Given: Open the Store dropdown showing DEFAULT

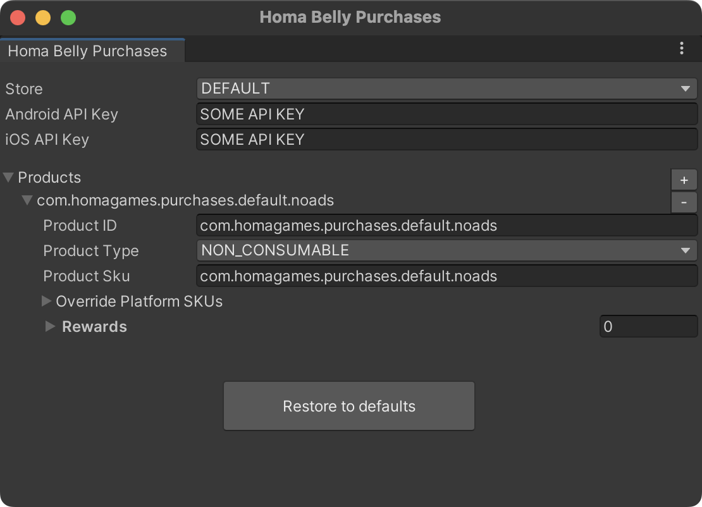Looking at the screenshot, I should [447, 89].
